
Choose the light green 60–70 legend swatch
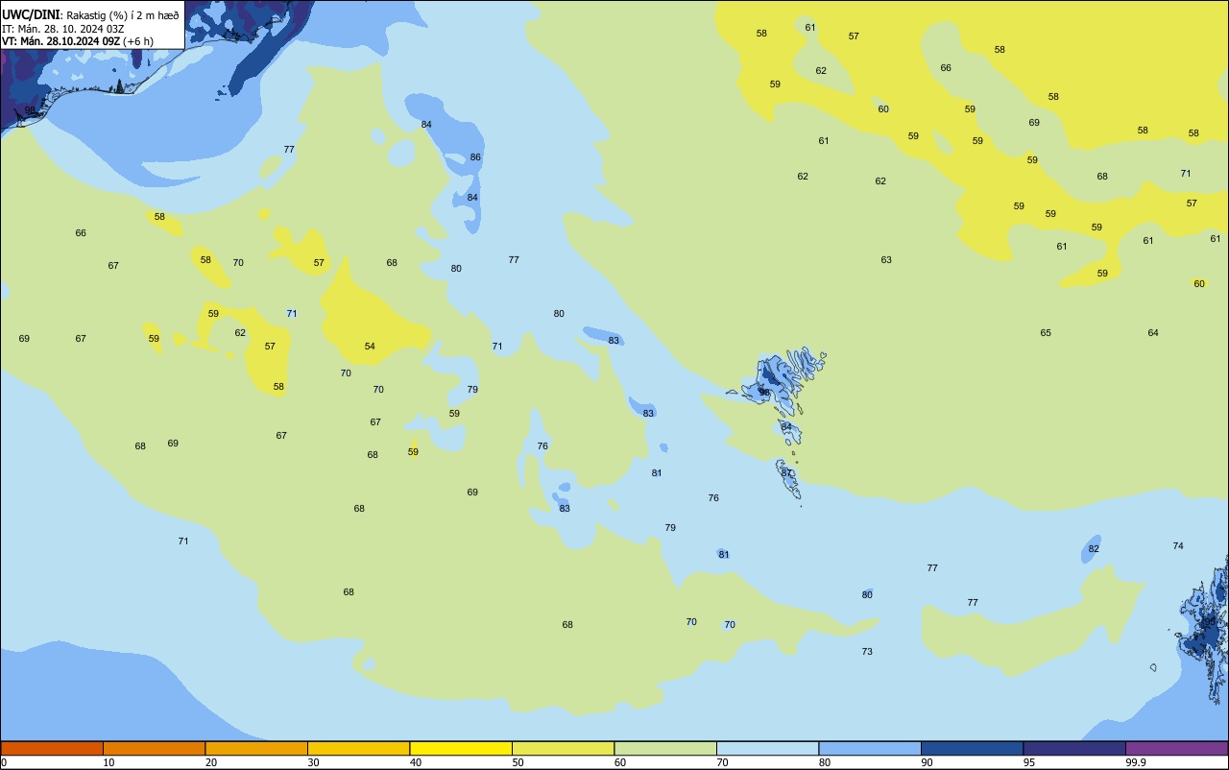[x=665, y=748]
